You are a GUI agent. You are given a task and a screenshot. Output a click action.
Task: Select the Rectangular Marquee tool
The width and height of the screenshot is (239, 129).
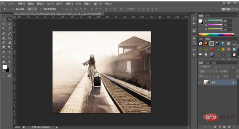tap(4, 19)
